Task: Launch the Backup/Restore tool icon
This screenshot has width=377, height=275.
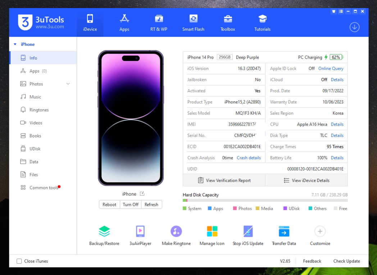Action: coord(104,231)
